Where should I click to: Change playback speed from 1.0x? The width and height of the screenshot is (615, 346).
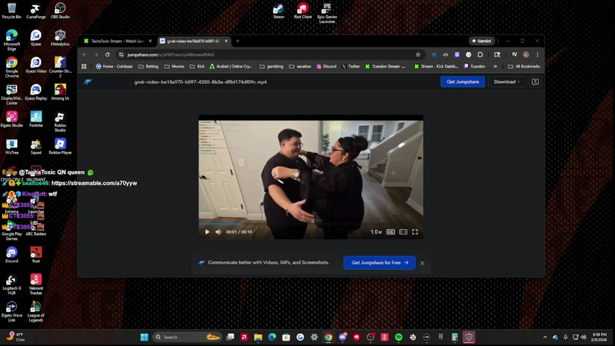point(376,232)
